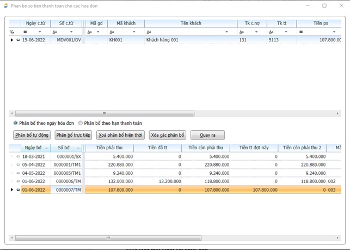Screen dimensions: 350x250
Task: Click pin icon on the 05-04-2022 invoice row
Action: [x=18, y=165]
